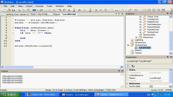173x97 pixels.
Task: Click the blue Undo arrow icon
Action: (34, 10)
